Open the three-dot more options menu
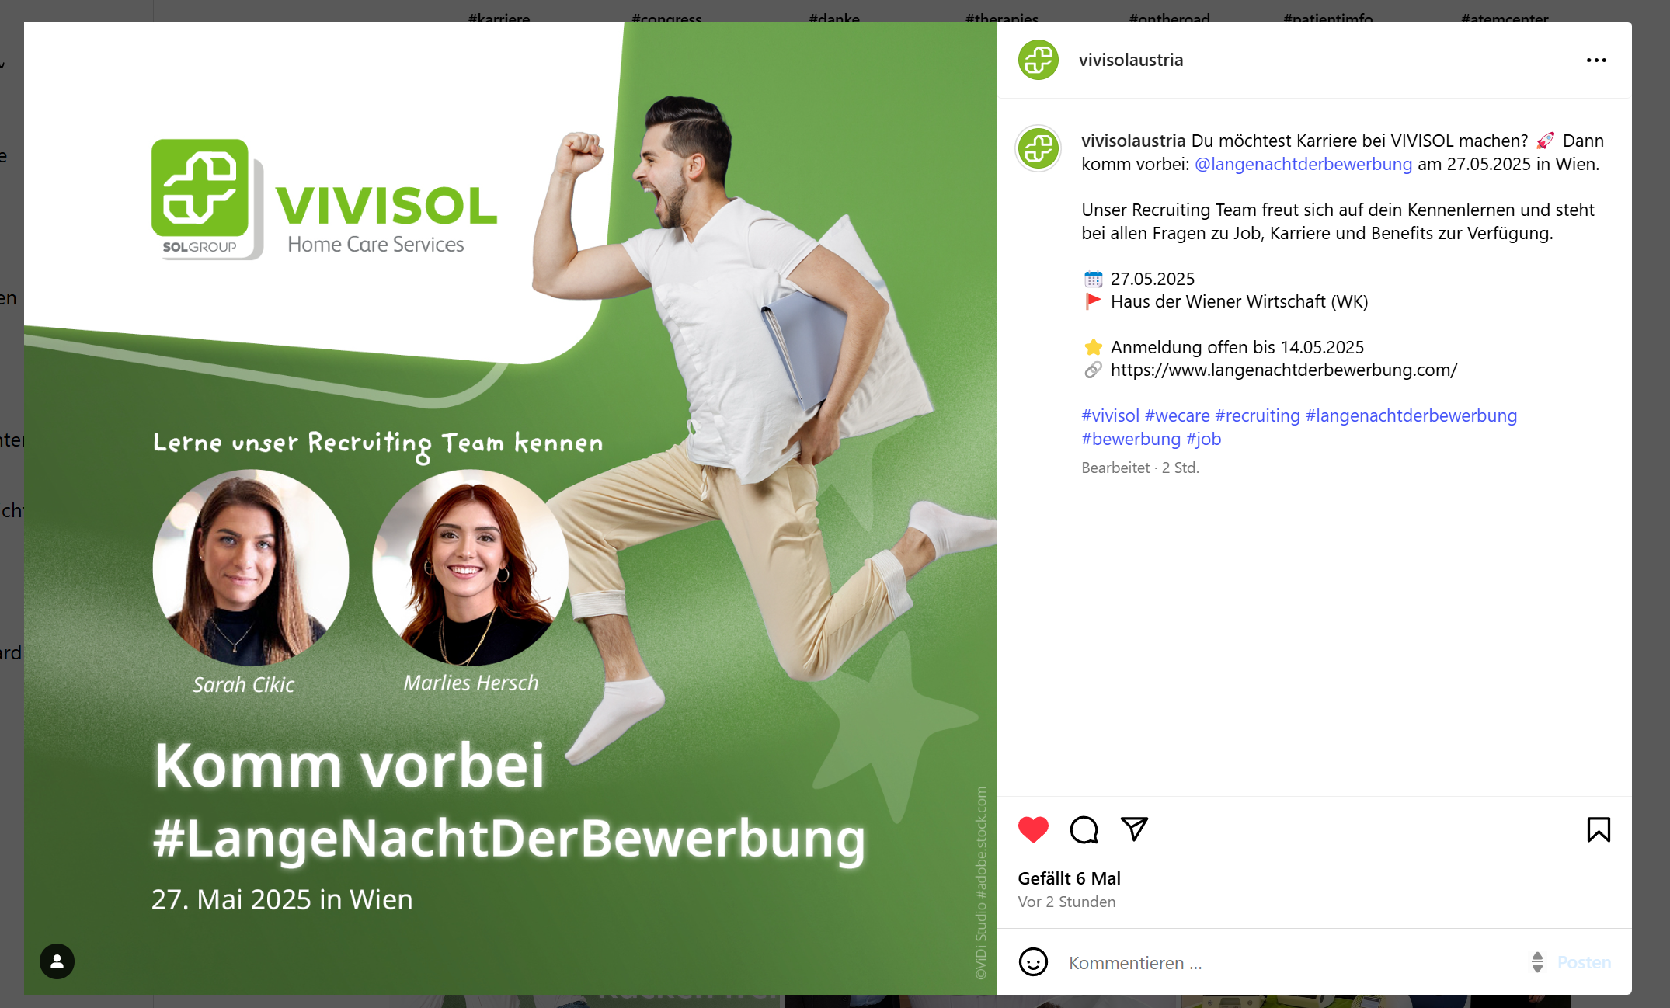This screenshot has height=1008, width=1670. point(1596,60)
